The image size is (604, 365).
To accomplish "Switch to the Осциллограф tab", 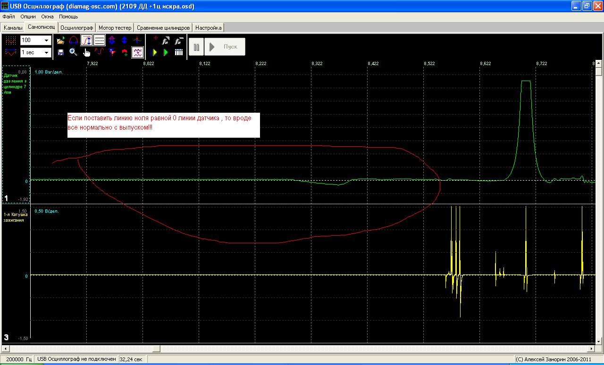I will click(x=77, y=28).
